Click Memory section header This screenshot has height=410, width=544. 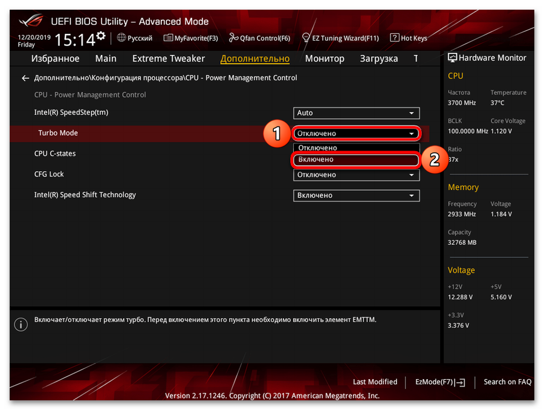[463, 187]
